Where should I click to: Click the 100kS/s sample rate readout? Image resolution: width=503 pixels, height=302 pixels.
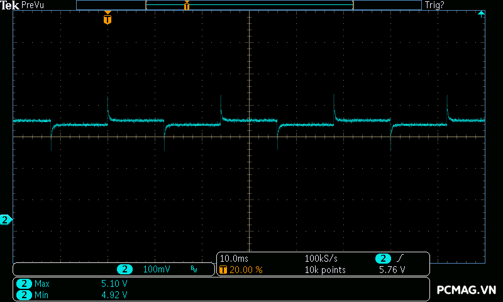point(322,259)
